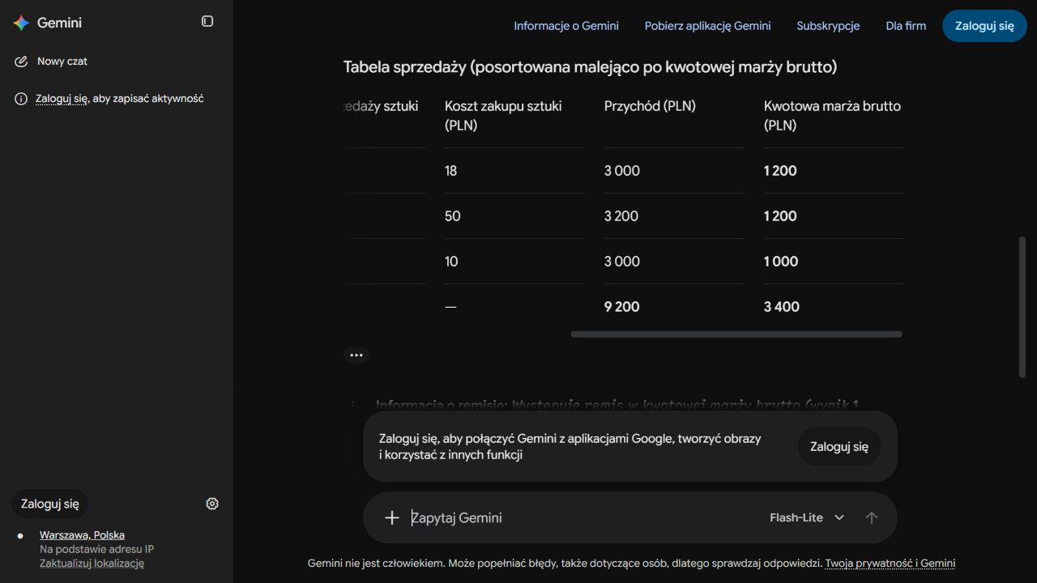Open the Warszawa, Polska location link
The height and width of the screenshot is (583, 1037).
point(82,535)
